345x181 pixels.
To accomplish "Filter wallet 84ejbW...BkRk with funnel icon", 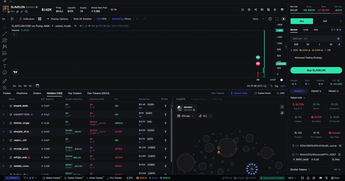I will click(166, 106).
